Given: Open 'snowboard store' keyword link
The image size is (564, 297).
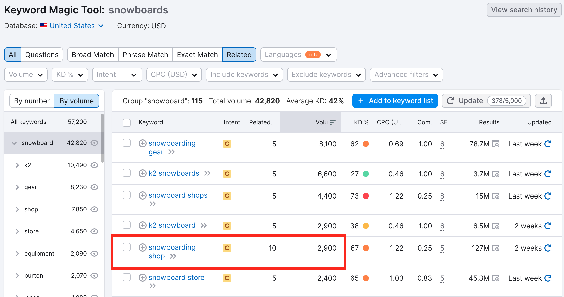Looking at the screenshot, I should point(177,277).
